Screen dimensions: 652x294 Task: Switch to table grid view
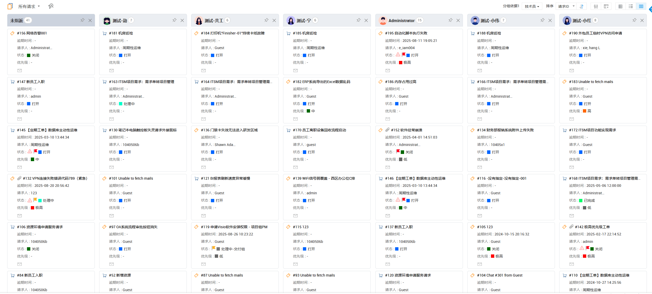620,6
